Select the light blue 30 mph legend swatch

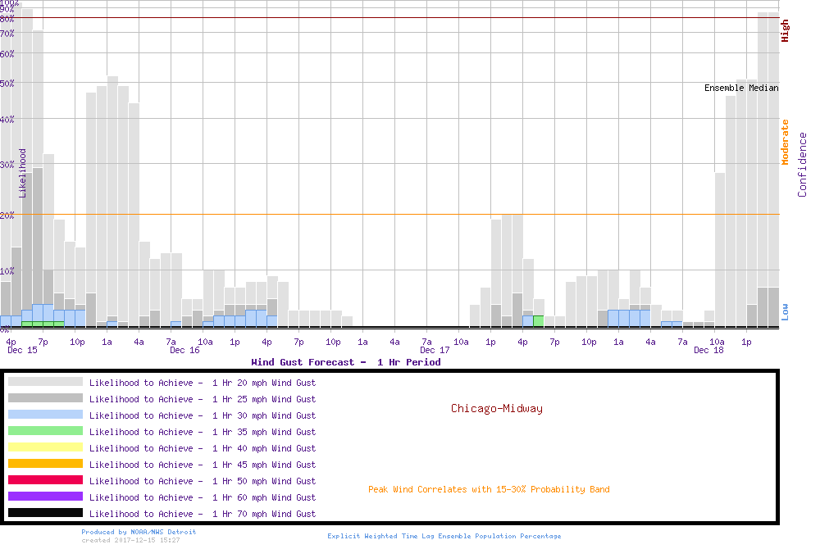pos(45,415)
